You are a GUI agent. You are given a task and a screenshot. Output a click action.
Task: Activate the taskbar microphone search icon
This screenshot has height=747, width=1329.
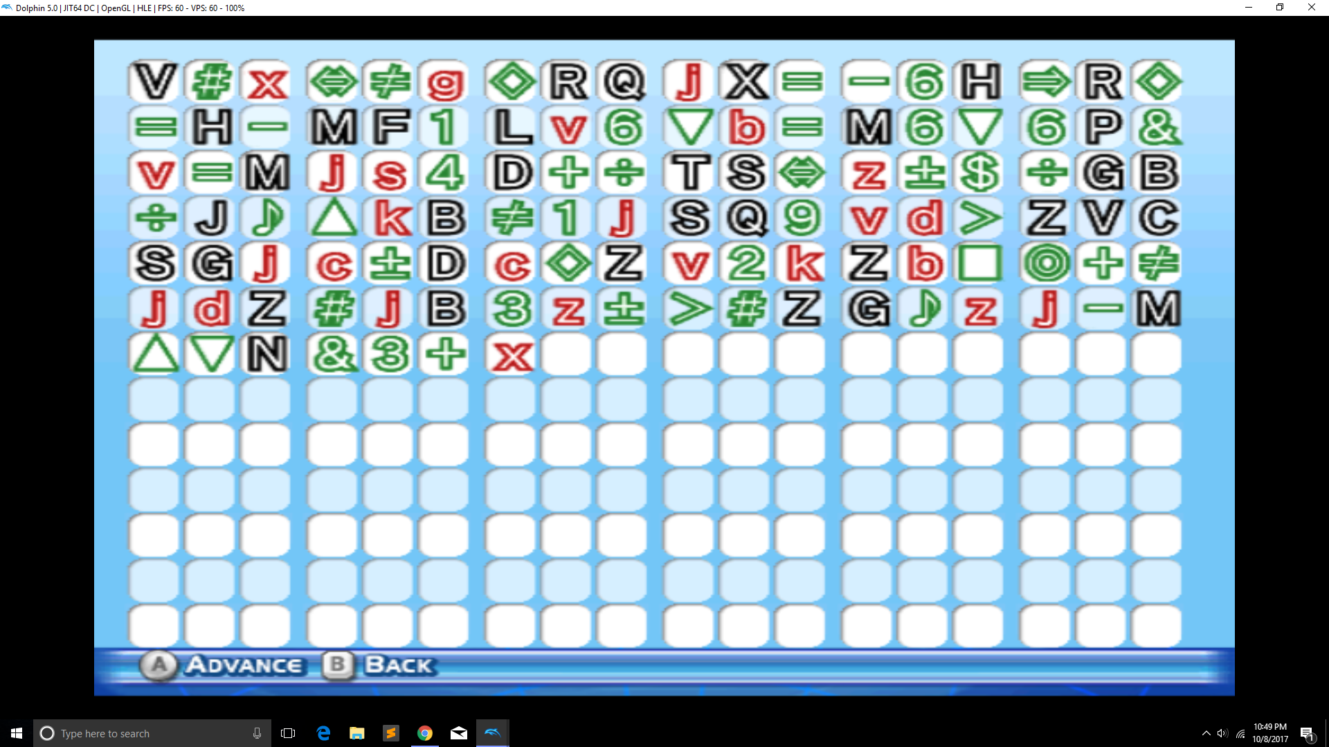click(257, 733)
